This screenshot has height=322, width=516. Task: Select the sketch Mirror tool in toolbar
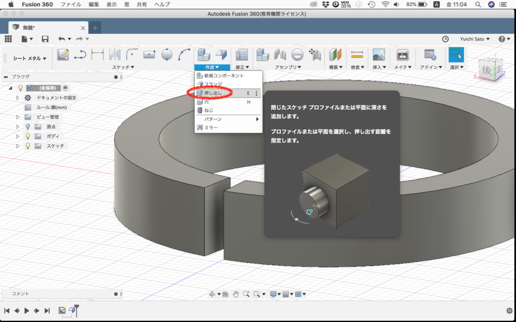tap(114, 54)
